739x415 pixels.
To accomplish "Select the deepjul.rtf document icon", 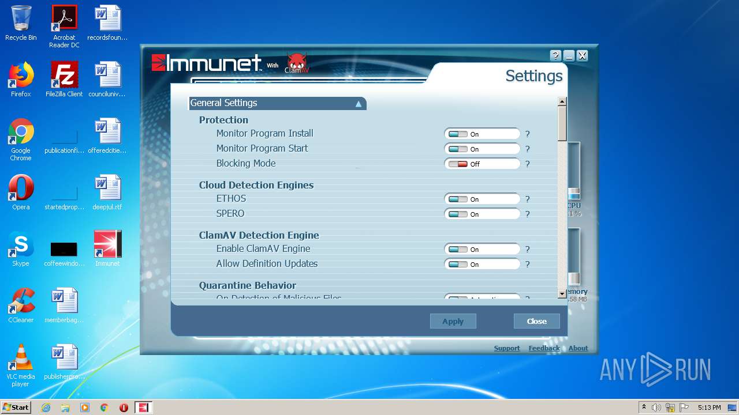I will click(x=107, y=193).
